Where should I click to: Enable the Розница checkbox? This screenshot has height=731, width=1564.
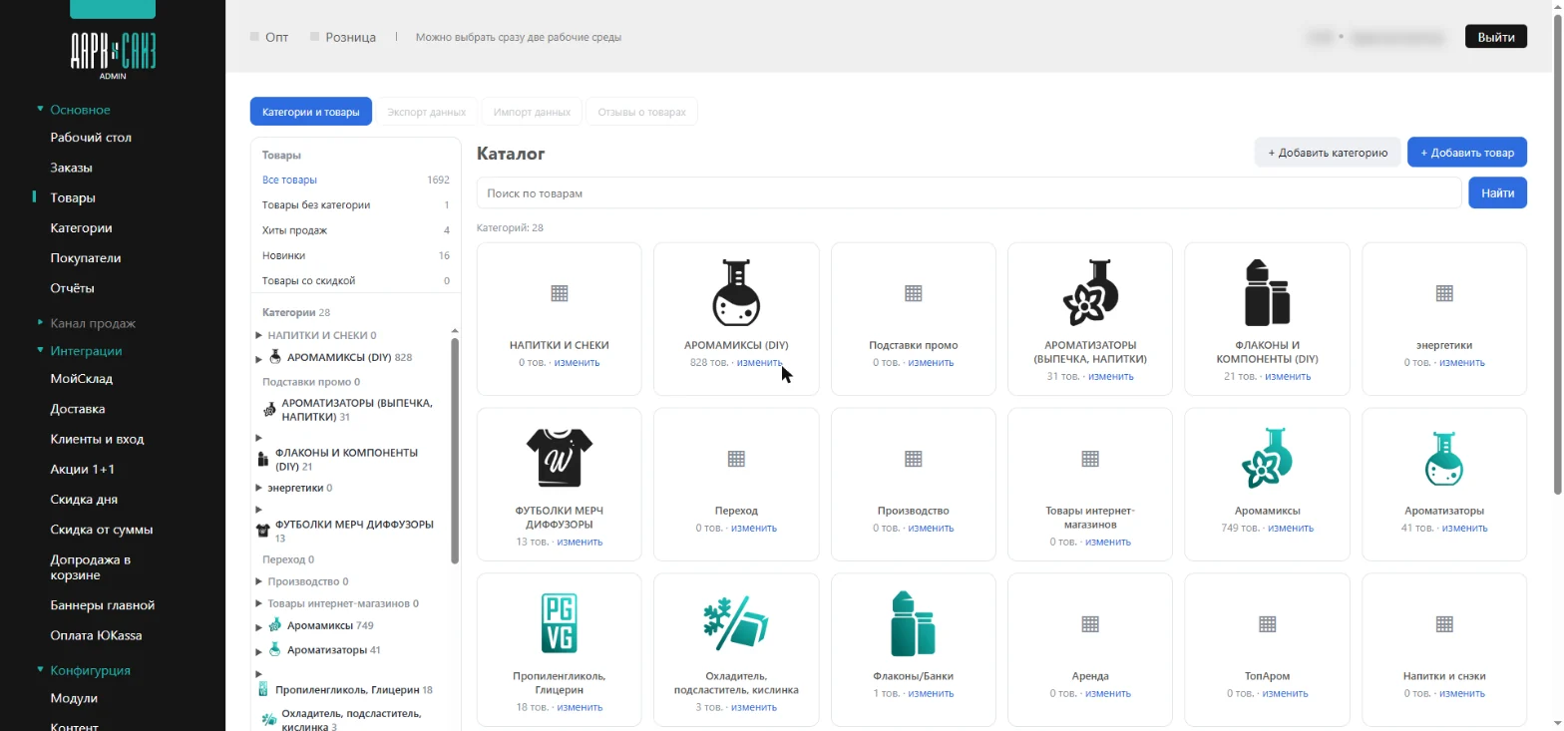pos(314,37)
